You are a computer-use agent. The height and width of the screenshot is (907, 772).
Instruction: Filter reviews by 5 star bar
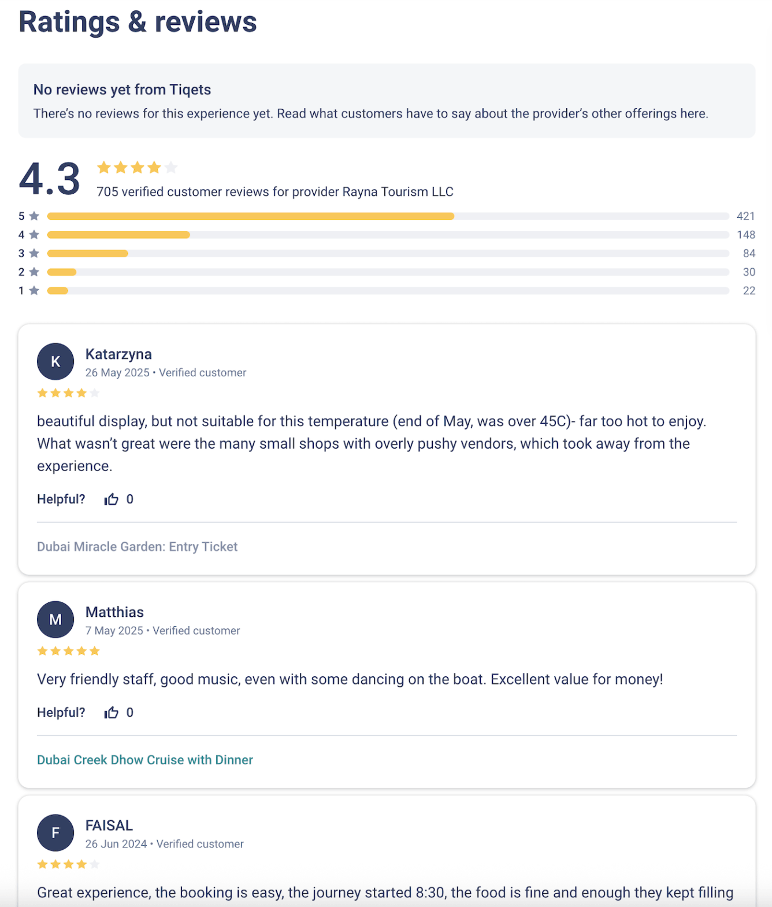coord(387,216)
